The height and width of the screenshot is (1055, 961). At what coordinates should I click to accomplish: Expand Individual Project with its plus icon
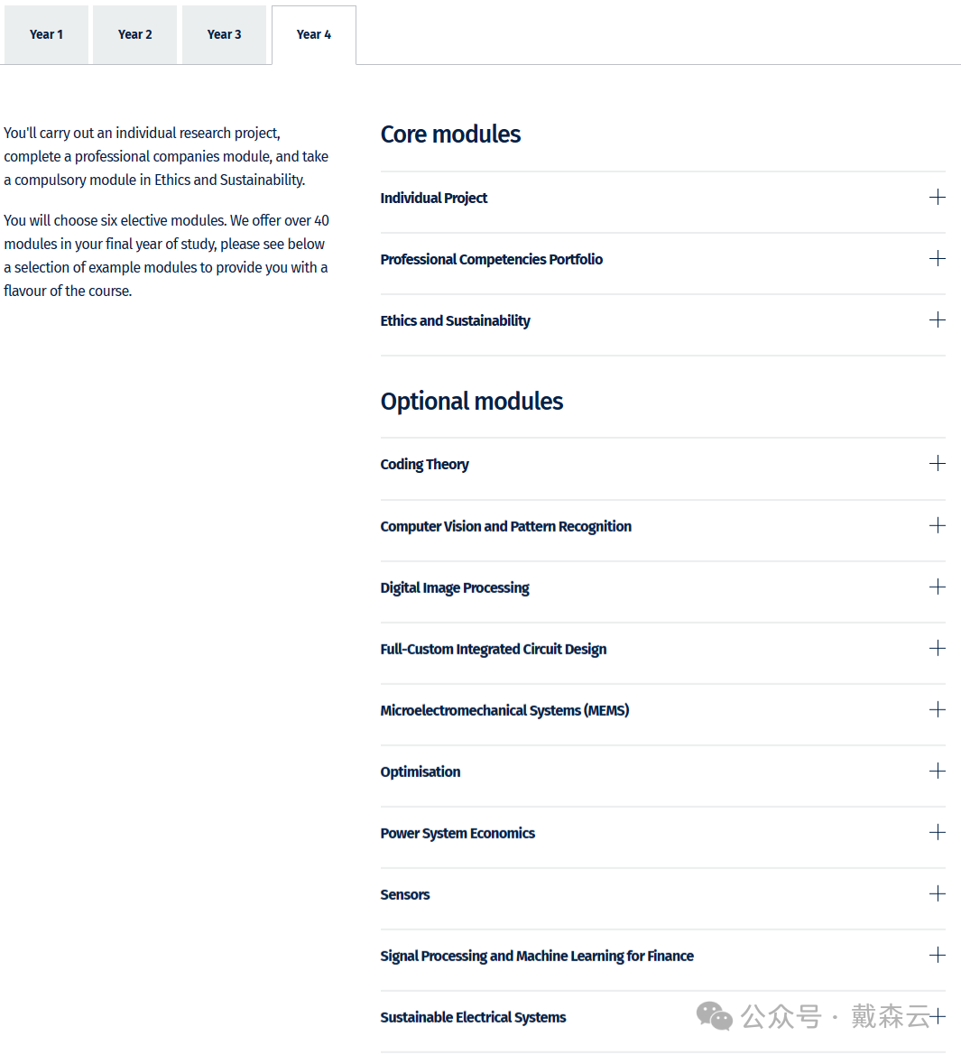938,198
